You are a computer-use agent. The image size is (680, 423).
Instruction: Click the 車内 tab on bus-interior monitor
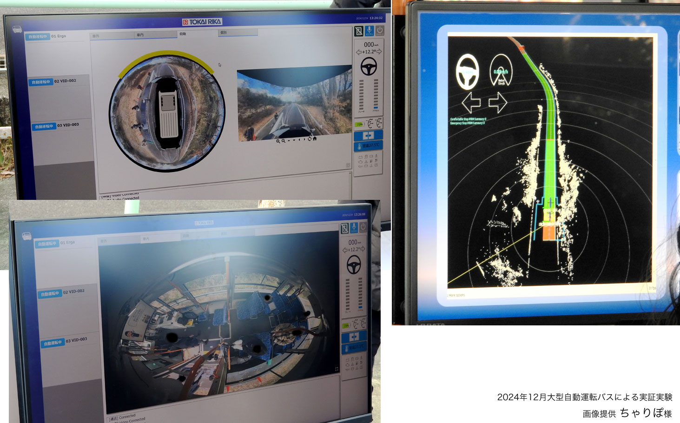[160, 238]
